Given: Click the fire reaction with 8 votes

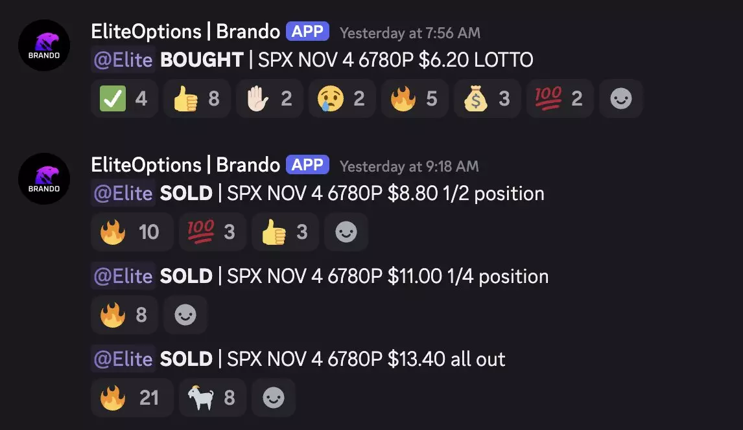Looking at the screenshot, I should coord(124,315).
